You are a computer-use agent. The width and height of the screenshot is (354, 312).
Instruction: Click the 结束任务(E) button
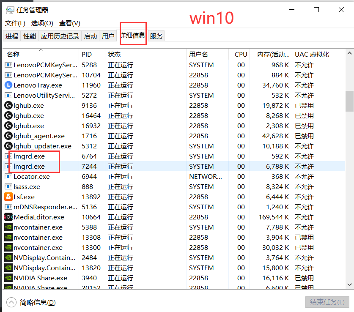(327, 302)
